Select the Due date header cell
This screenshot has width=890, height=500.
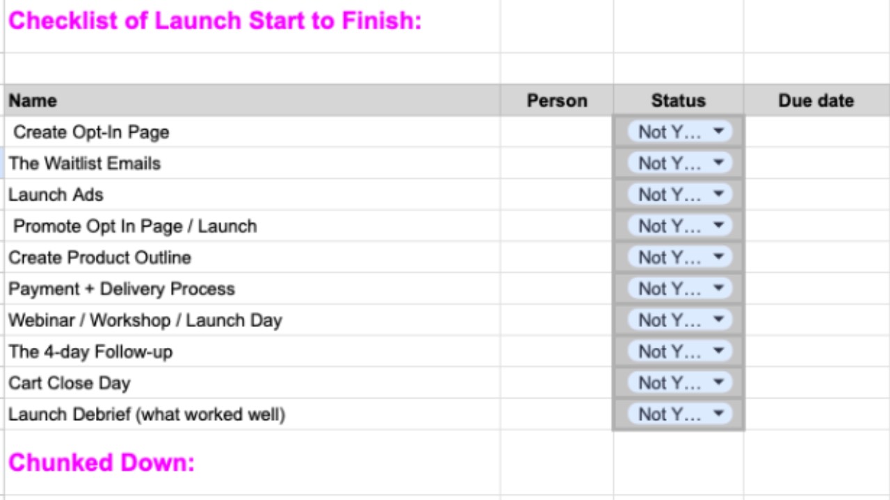pos(816,100)
